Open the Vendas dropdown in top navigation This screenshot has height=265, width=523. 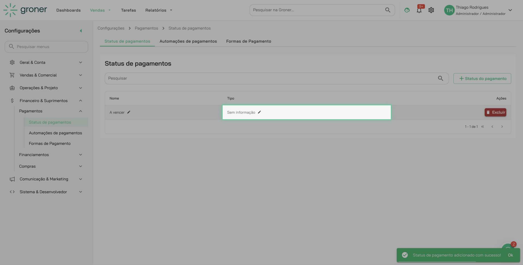pyautogui.click(x=100, y=10)
